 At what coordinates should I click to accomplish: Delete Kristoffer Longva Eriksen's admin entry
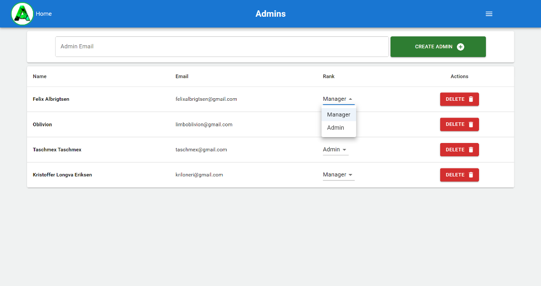pos(459,175)
